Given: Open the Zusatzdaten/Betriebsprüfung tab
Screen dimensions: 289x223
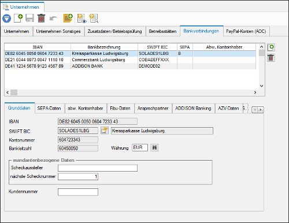Looking at the screenshot, I should pos(115,31).
